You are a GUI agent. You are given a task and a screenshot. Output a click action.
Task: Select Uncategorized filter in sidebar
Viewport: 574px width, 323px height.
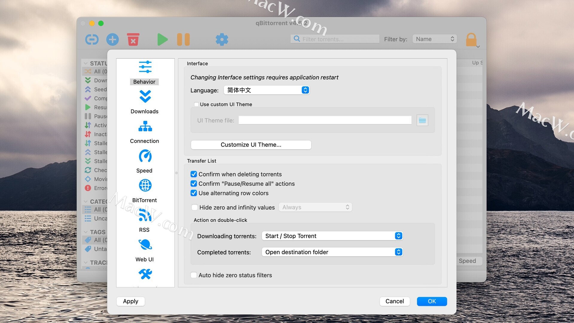coord(95,218)
